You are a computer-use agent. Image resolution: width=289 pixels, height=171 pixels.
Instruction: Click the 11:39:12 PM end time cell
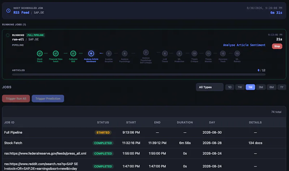click(157, 143)
